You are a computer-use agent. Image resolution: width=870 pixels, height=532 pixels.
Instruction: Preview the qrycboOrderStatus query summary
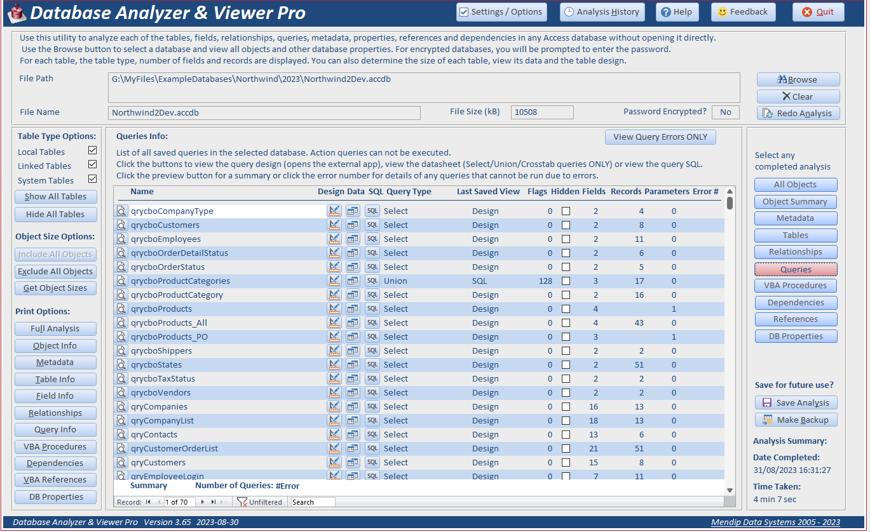pyautogui.click(x=121, y=267)
